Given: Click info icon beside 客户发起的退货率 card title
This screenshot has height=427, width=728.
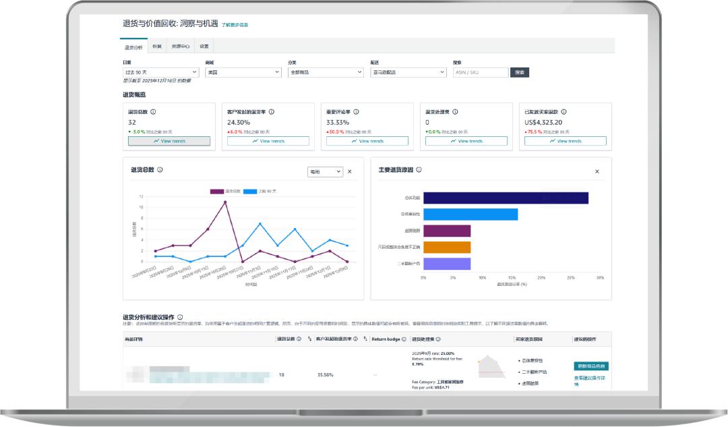Looking at the screenshot, I should (272, 112).
